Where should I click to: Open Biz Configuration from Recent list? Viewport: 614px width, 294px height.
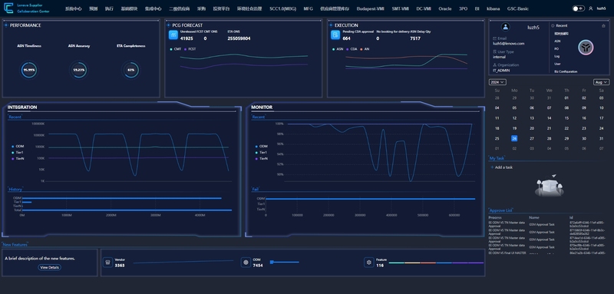[566, 71]
